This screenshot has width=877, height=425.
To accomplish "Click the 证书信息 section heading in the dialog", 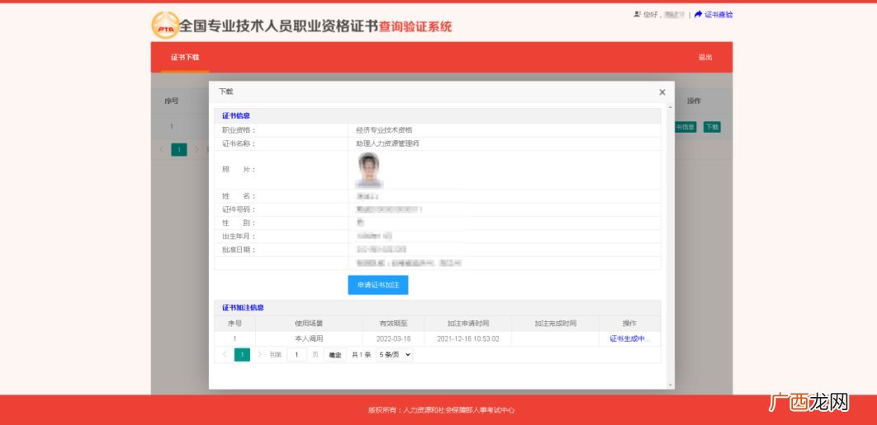I will pos(236,115).
